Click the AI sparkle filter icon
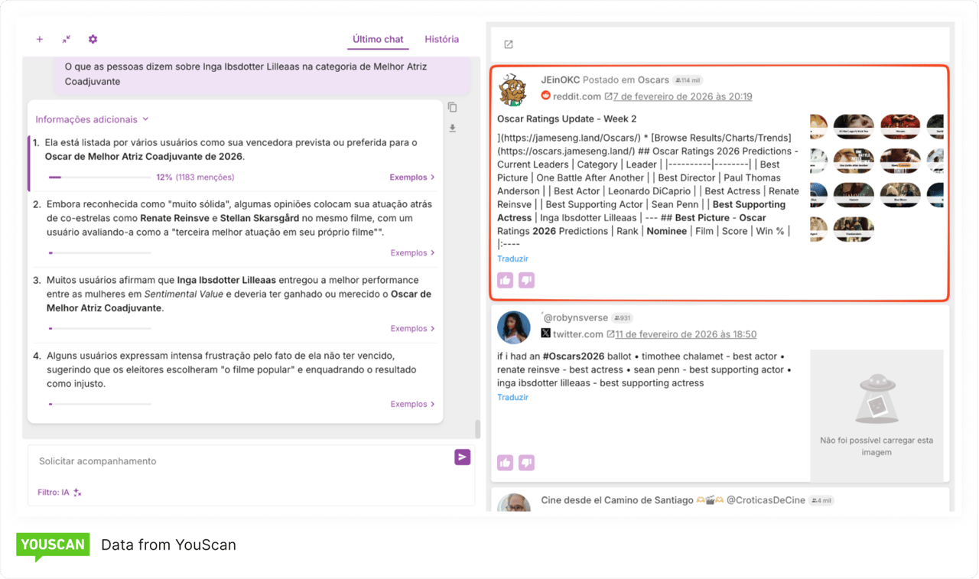The image size is (979, 579). (x=77, y=493)
